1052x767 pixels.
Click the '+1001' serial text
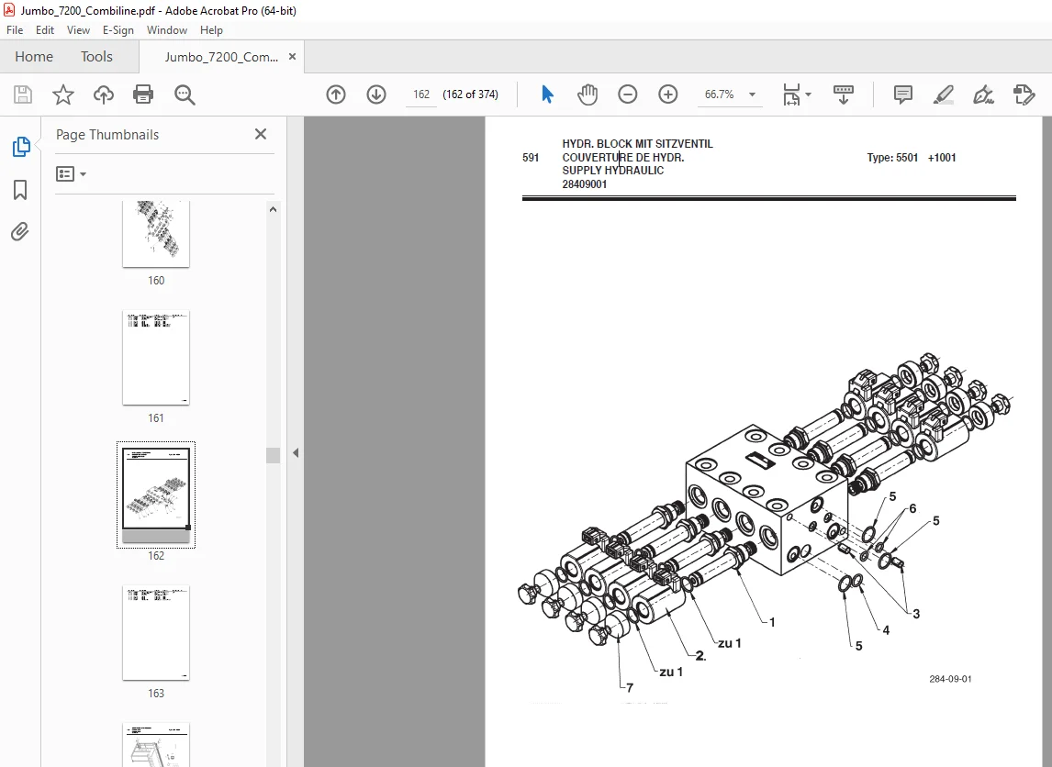(942, 158)
